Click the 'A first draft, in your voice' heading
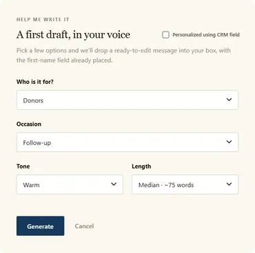Viewport: 255px width, 253px height. 73,35
